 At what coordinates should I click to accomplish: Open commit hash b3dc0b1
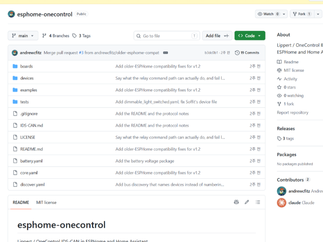point(211,53)
